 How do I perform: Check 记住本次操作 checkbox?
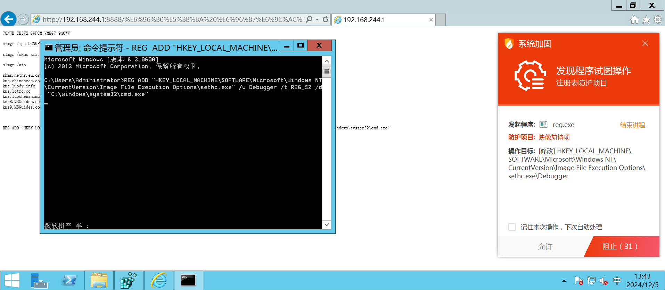point(512,227)
